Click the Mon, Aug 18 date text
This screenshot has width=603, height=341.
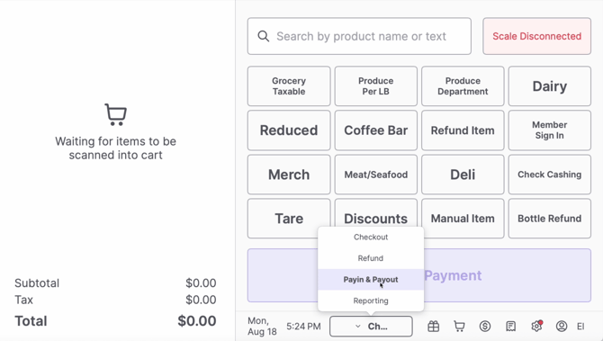(x=262, y=327)
